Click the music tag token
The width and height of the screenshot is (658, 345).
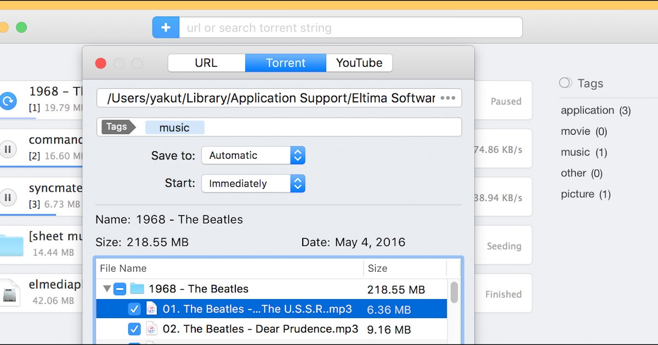click(174, 128)
